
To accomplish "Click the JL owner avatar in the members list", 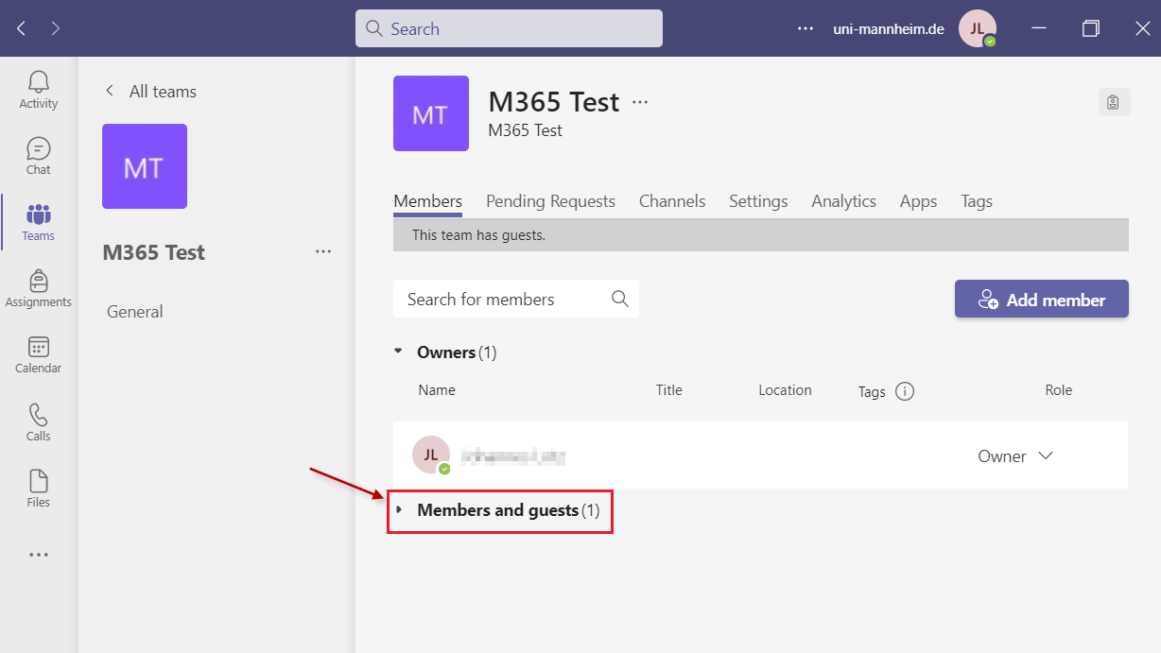I will (431, 455).
